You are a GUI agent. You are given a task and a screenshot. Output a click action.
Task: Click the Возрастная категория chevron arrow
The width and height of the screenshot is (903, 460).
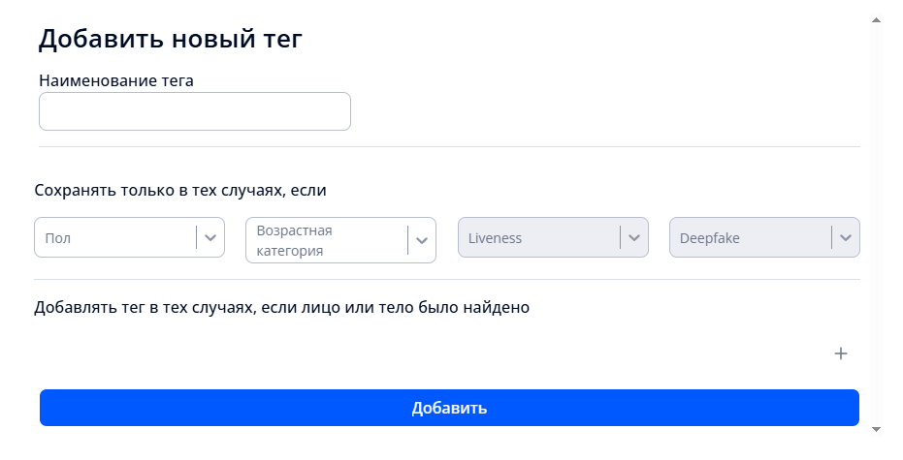[422, 239]
